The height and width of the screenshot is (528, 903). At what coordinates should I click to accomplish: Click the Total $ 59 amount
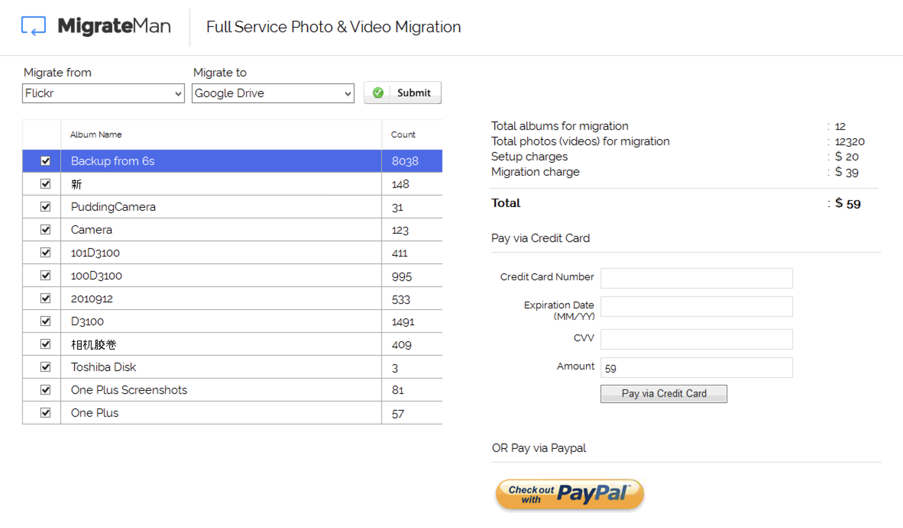point(848,204)
